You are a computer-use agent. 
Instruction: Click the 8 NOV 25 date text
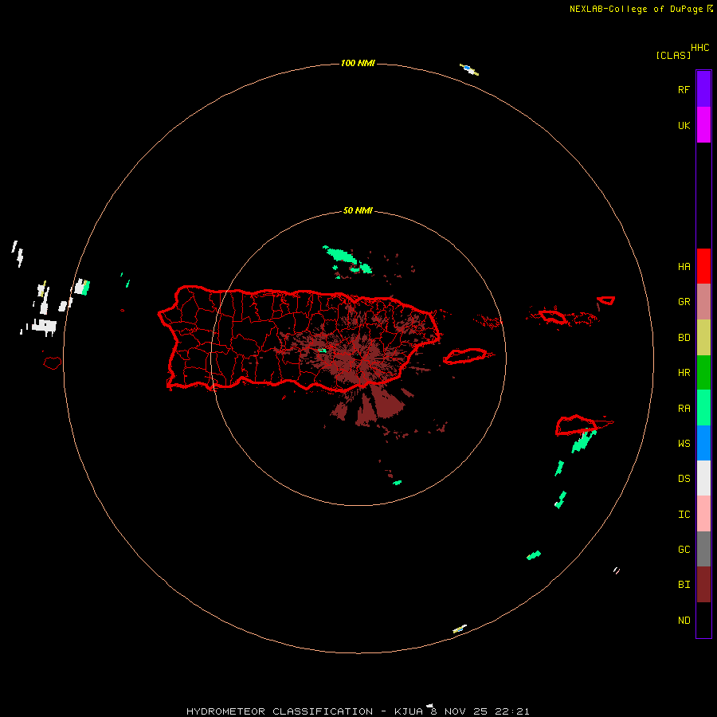tap(457, 711)
